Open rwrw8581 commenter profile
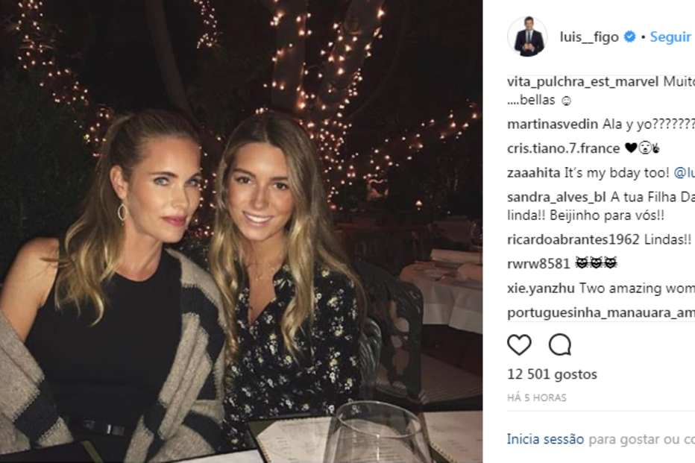695x463 pixels. point(538,264)
